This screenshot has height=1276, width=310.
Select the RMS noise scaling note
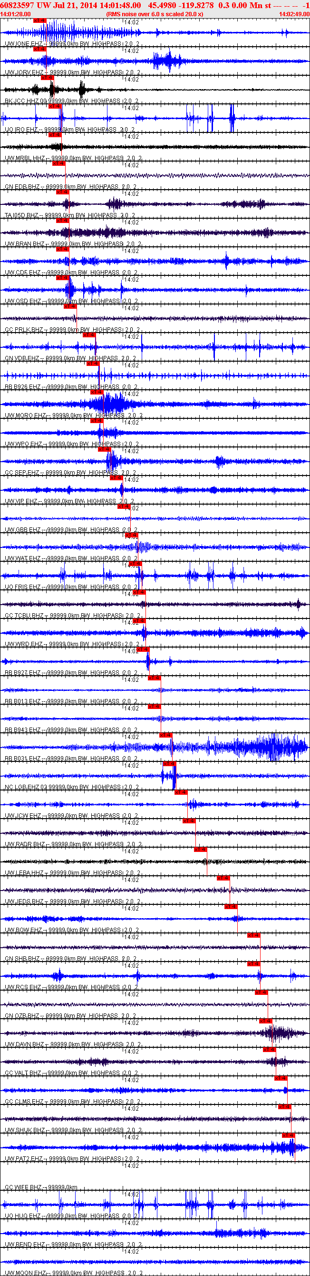tap(155, 14)
